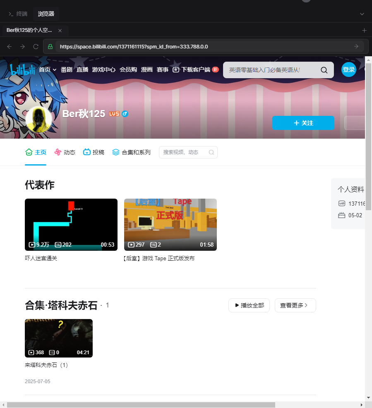Switch to the 浏览器 tab

click(46, 14)
